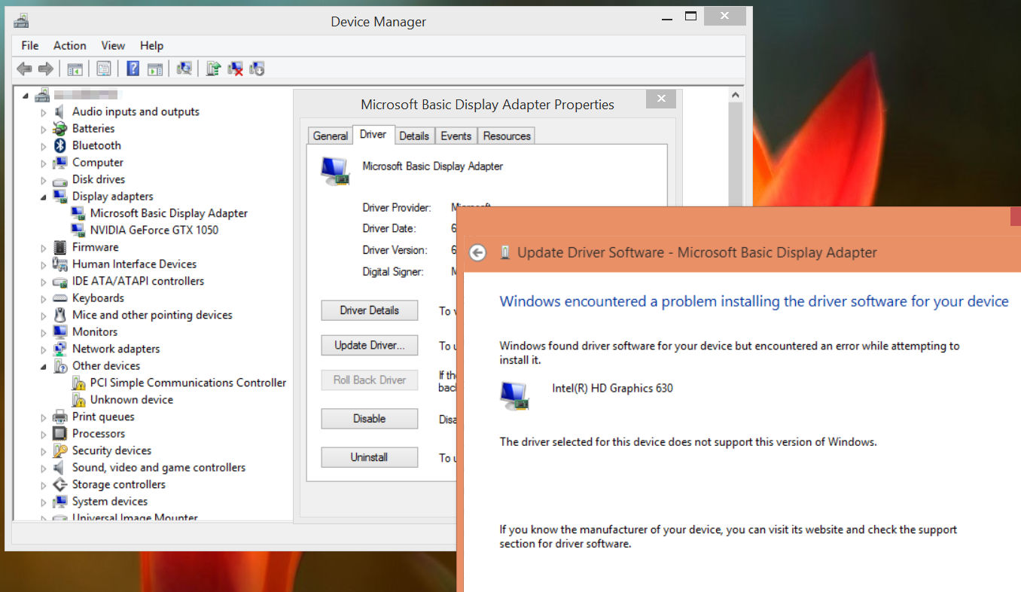Screen dimensions: 1021x592
Task: Click the Print queues printer icon
Action: [x=60, y=417]
